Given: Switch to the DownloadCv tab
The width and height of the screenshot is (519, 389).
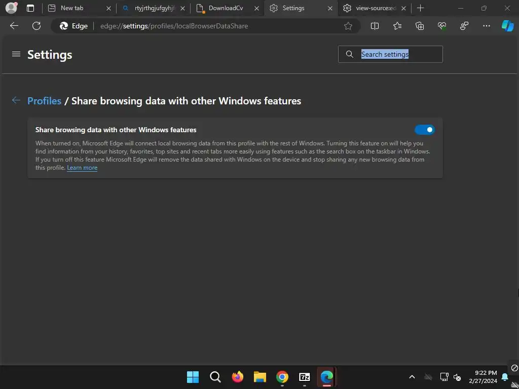Looking at the screenshot, I should point(228,8).
